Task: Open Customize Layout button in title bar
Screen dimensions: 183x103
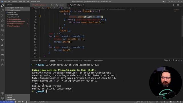Action: pyautogui.click(x=172, y=2)
